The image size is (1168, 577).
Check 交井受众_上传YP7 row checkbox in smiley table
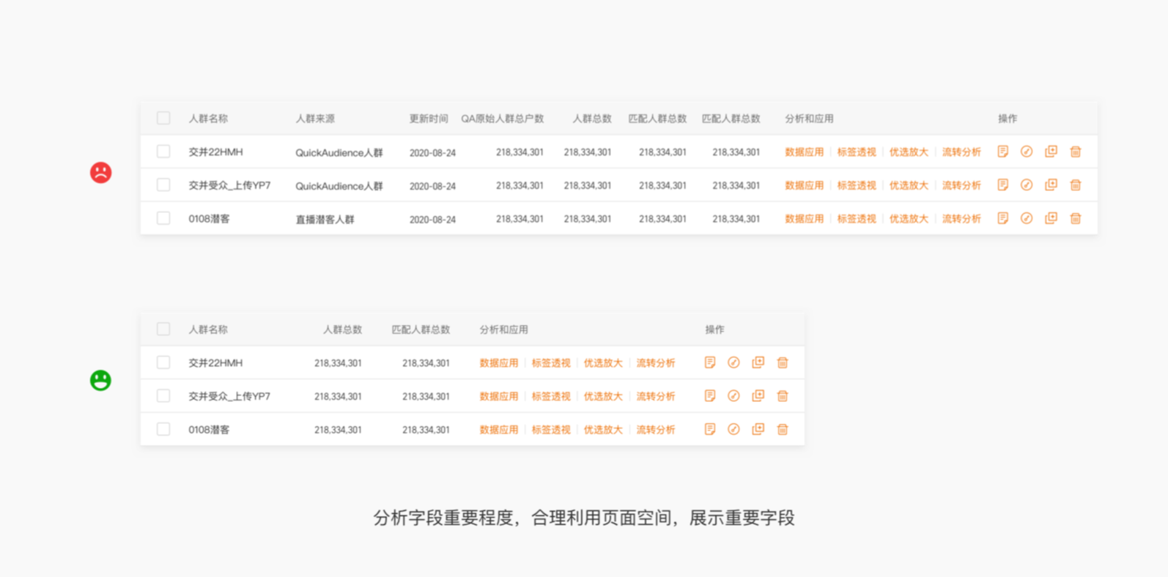(x=163, y=396)
